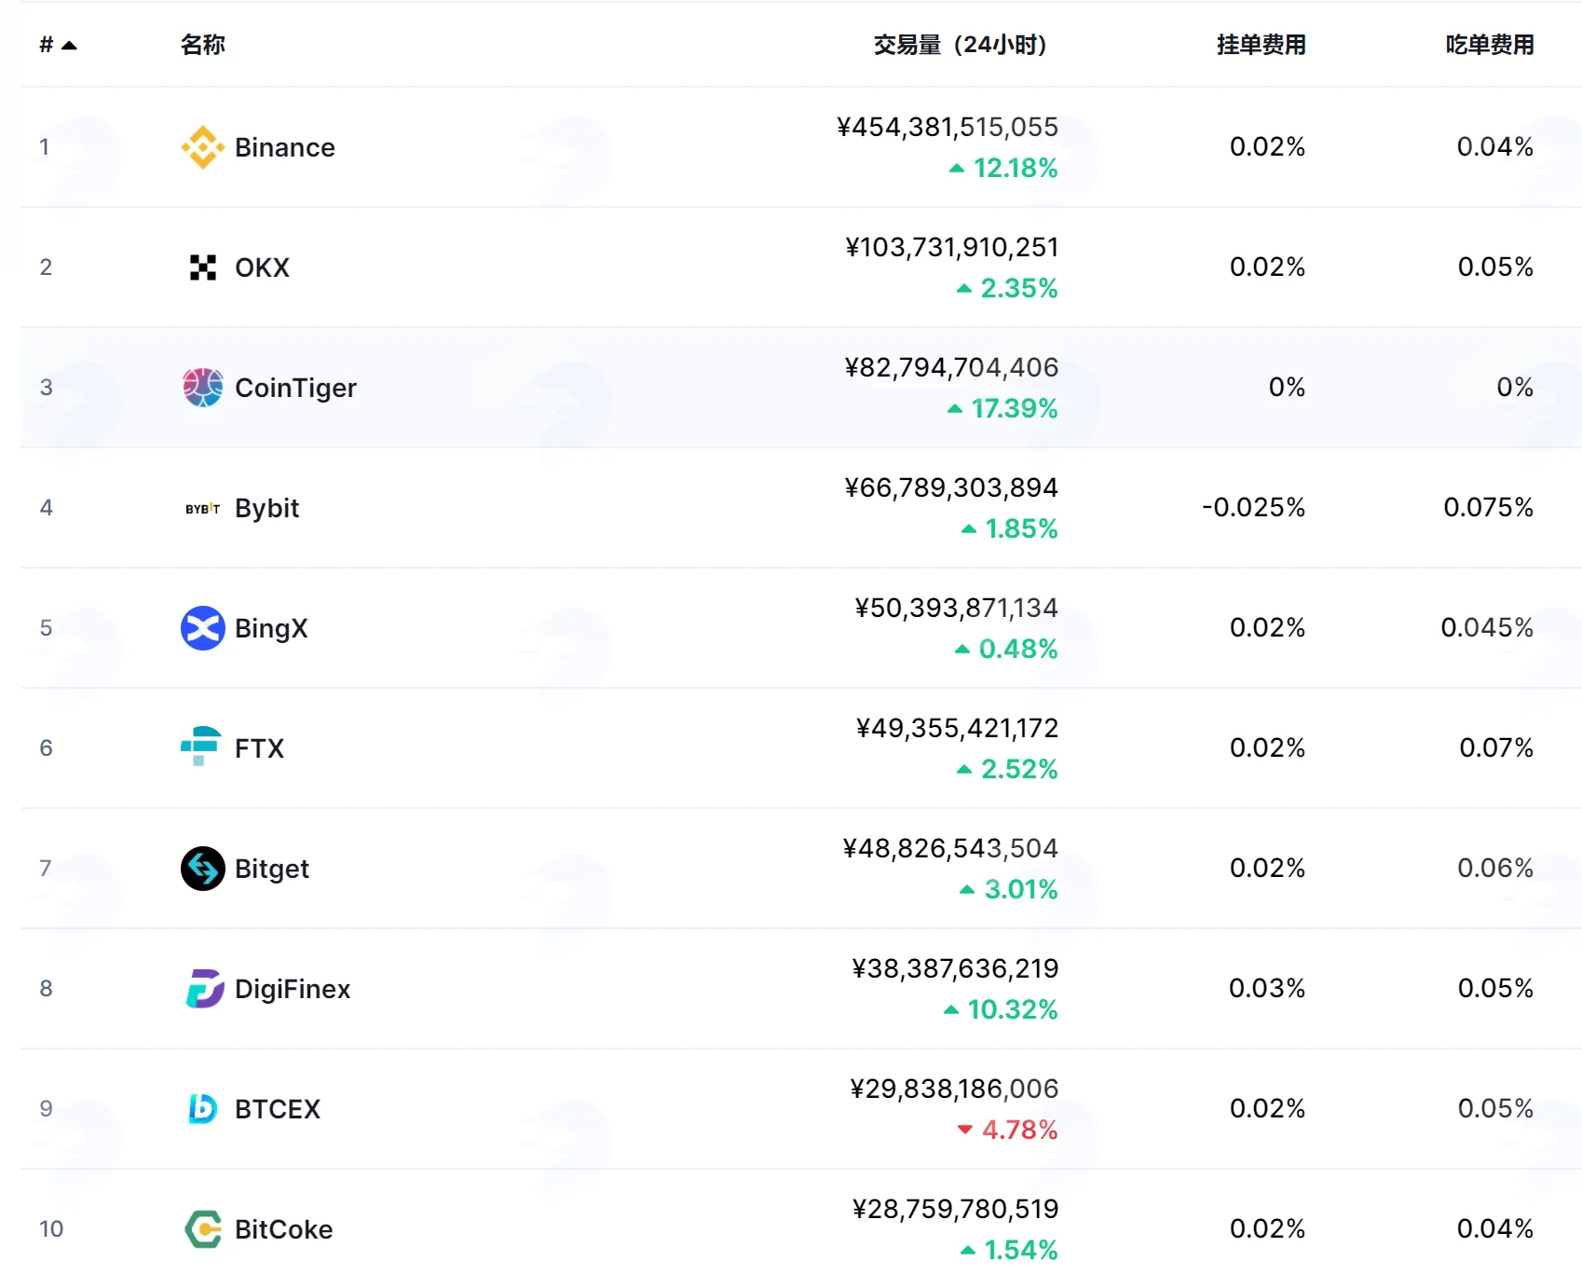Sort by 挂单费用 column header
Viewport: 1582px width, 1288px height.
pyautogui.click(x=1261, y=45)
